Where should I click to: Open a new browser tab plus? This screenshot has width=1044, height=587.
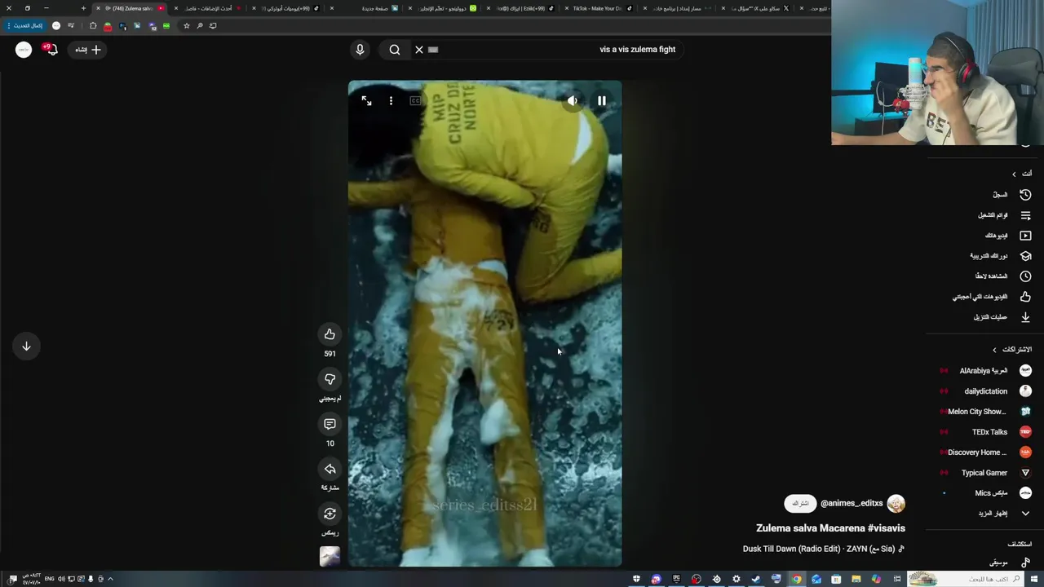[x=83, y=8]
